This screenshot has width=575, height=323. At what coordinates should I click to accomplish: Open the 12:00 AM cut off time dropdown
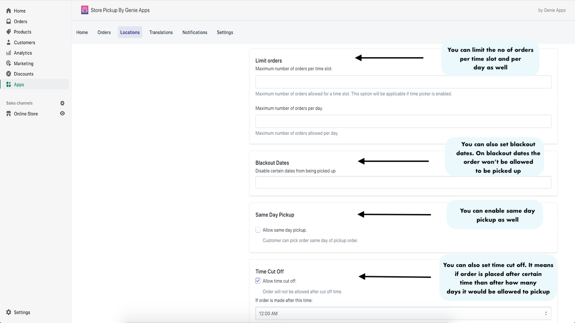403,313
